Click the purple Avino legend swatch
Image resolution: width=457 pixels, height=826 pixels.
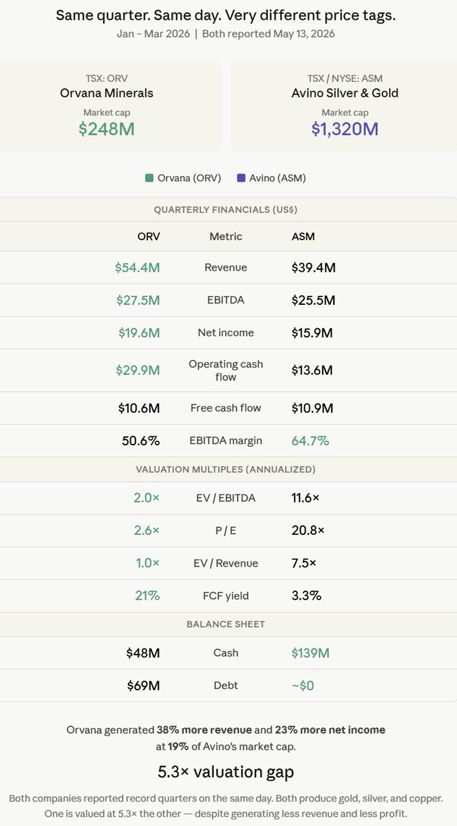point(241,178)
